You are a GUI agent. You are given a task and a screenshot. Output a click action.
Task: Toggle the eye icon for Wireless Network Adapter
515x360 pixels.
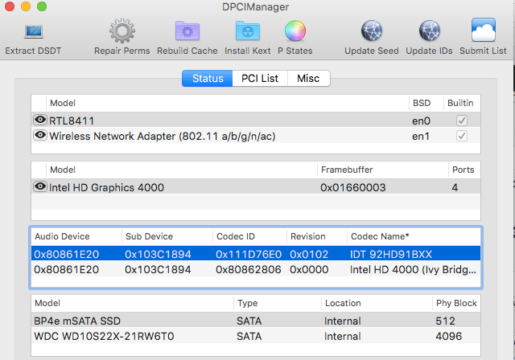click(x=39, y=135)
